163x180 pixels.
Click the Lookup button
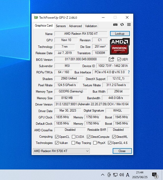tap(120, 34)
